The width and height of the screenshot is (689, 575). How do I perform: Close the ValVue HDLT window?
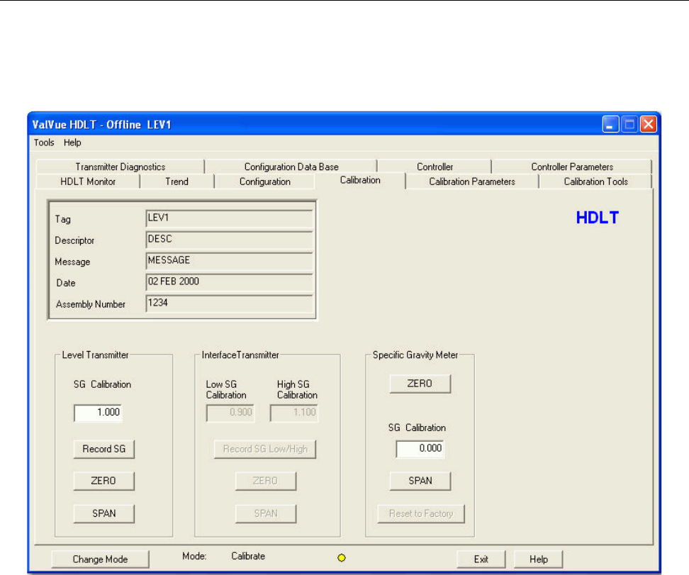pyautogui.click(x=649, y=124)
